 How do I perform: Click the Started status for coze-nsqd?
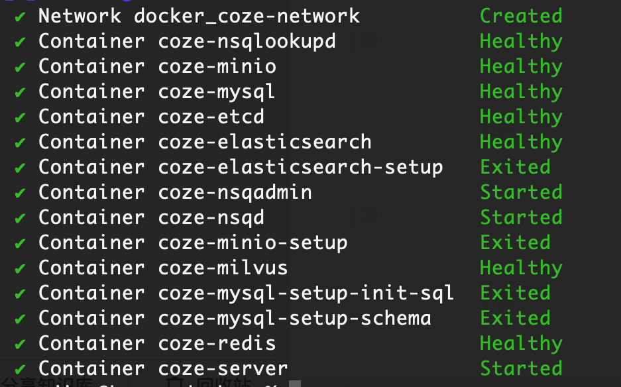click(521, 217)
